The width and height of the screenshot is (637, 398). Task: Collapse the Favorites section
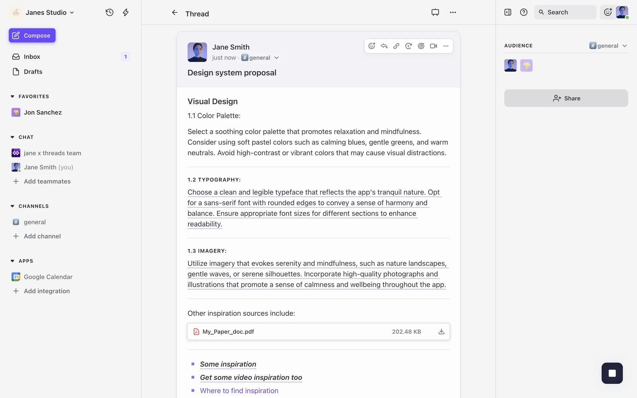click(13, 97)
